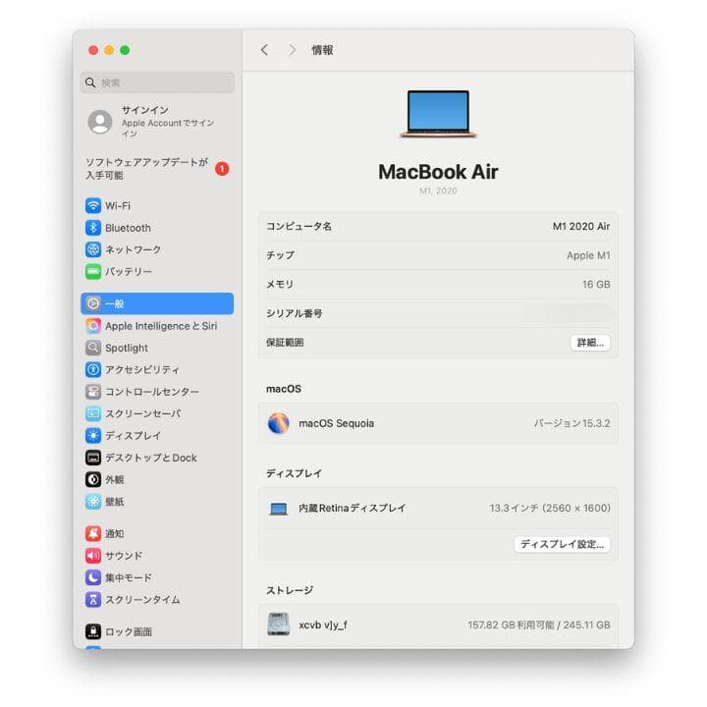707x707 pixels.
Task: Open バッテリー battery icon
Action: pos(93,271)
